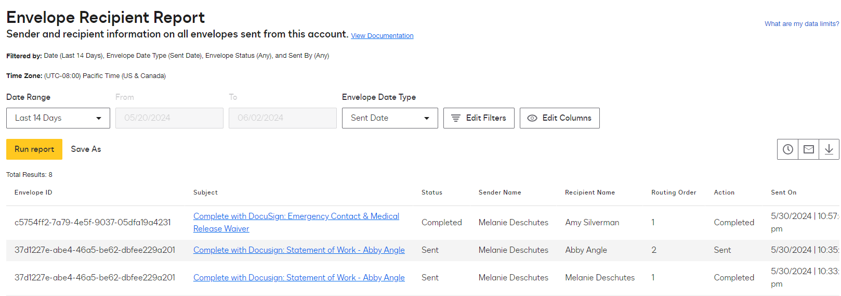Open the Sent Date envelope date type dropdown

point(390,118)
